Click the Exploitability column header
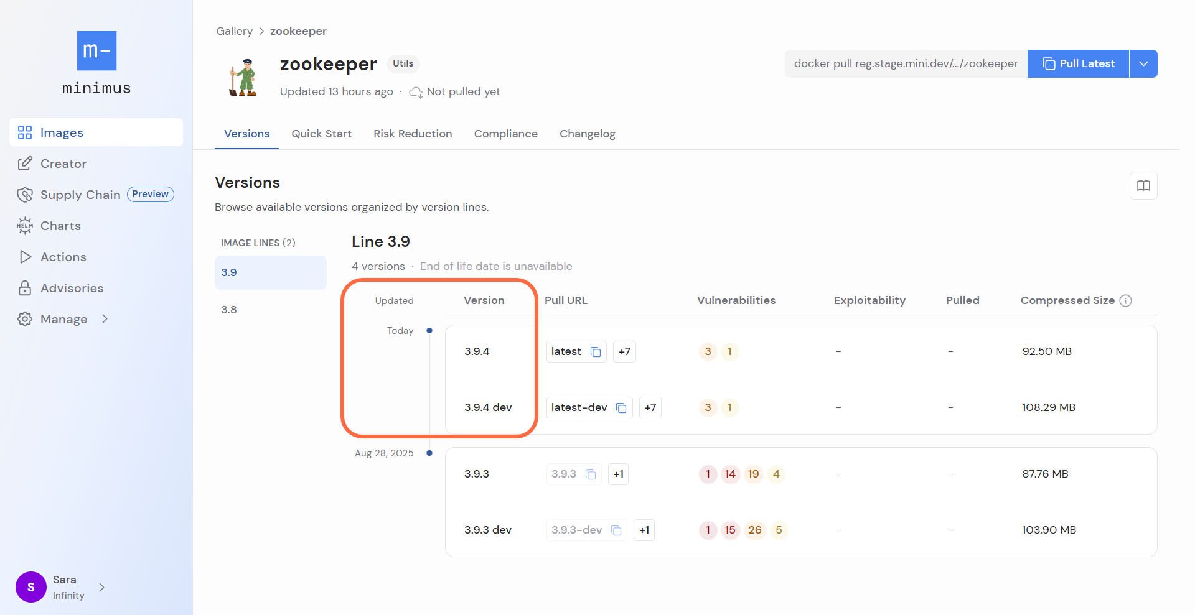Viewport: 1195px width, 615px height. [869, 300]
